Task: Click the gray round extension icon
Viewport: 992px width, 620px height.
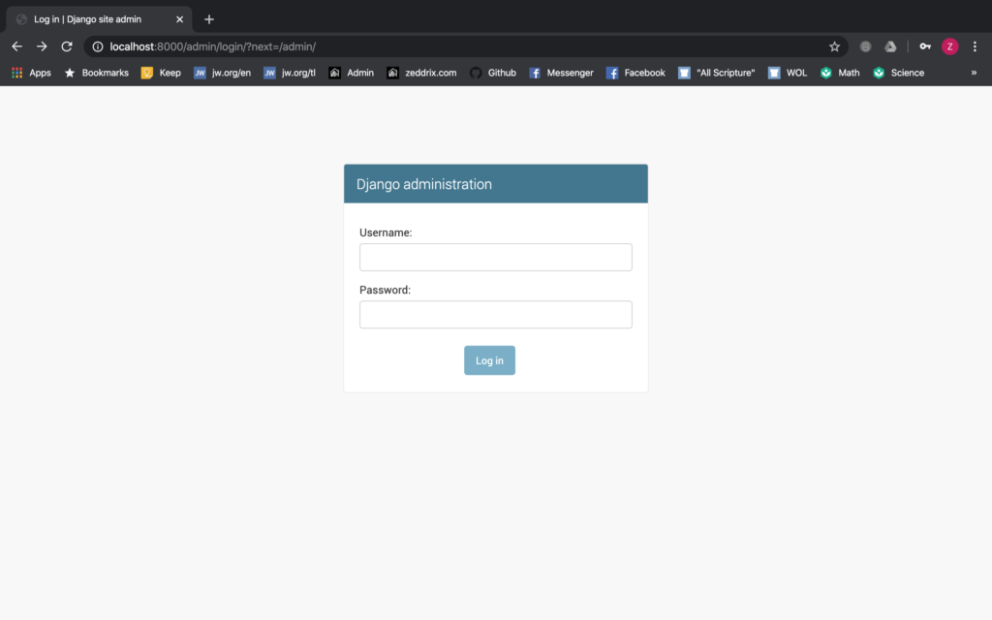Action: point(865,46)
